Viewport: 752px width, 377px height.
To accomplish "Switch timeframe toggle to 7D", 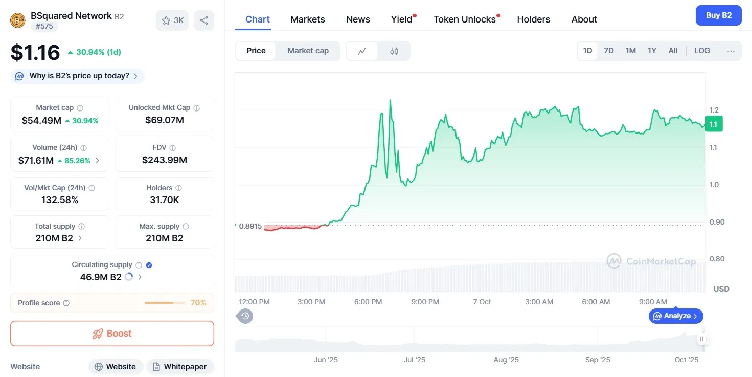I will [x=609, y=51].
